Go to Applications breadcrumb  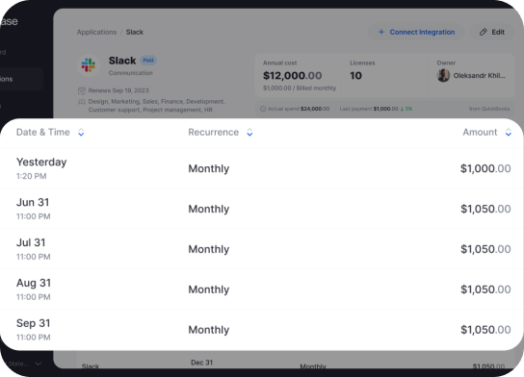(96, 32)
